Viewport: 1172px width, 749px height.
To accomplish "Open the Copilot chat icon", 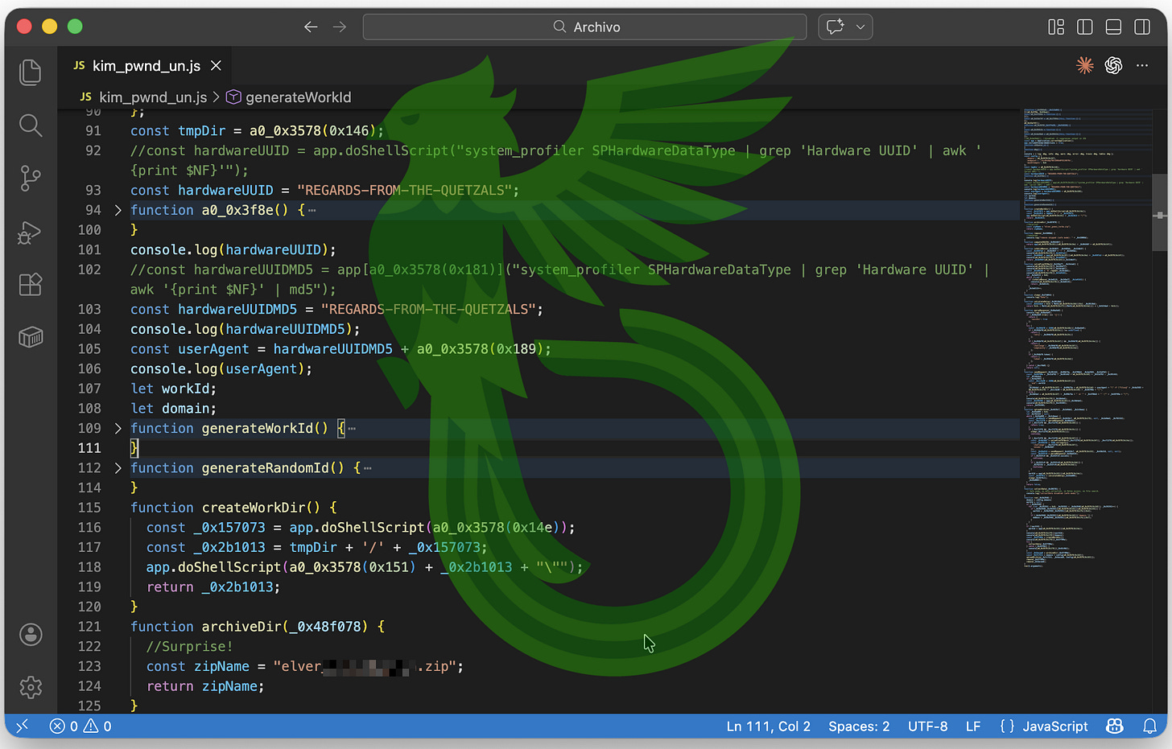I will [x=836, y=27].
